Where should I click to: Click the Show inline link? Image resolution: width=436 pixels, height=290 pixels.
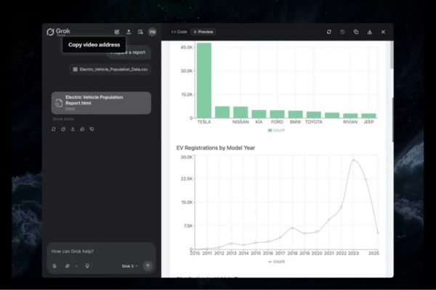click(x=63, y=119)
